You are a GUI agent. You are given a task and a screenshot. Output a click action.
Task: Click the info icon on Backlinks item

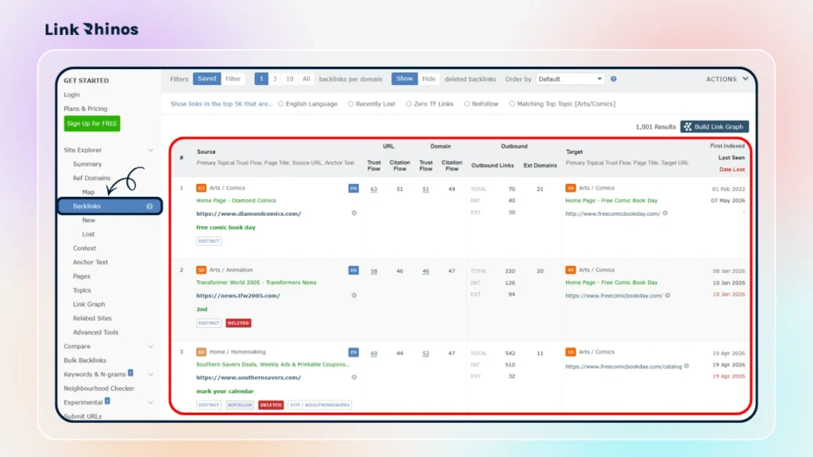[x=149, y=206]
